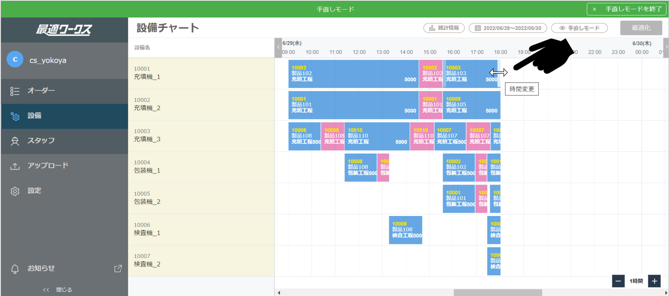Select equipment row 10003 充填機_3
669x296 pixels.
tap(201, 136)
